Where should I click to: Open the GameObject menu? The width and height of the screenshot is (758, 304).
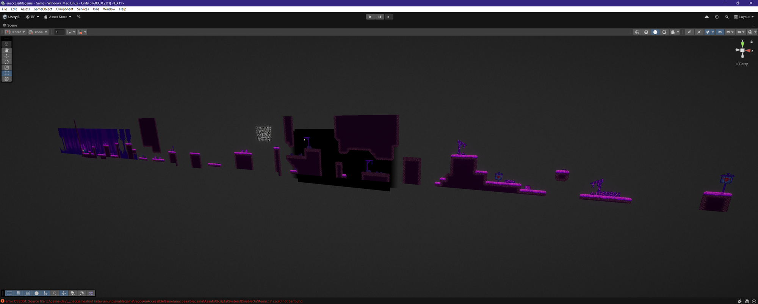click(x=43, y=9)
